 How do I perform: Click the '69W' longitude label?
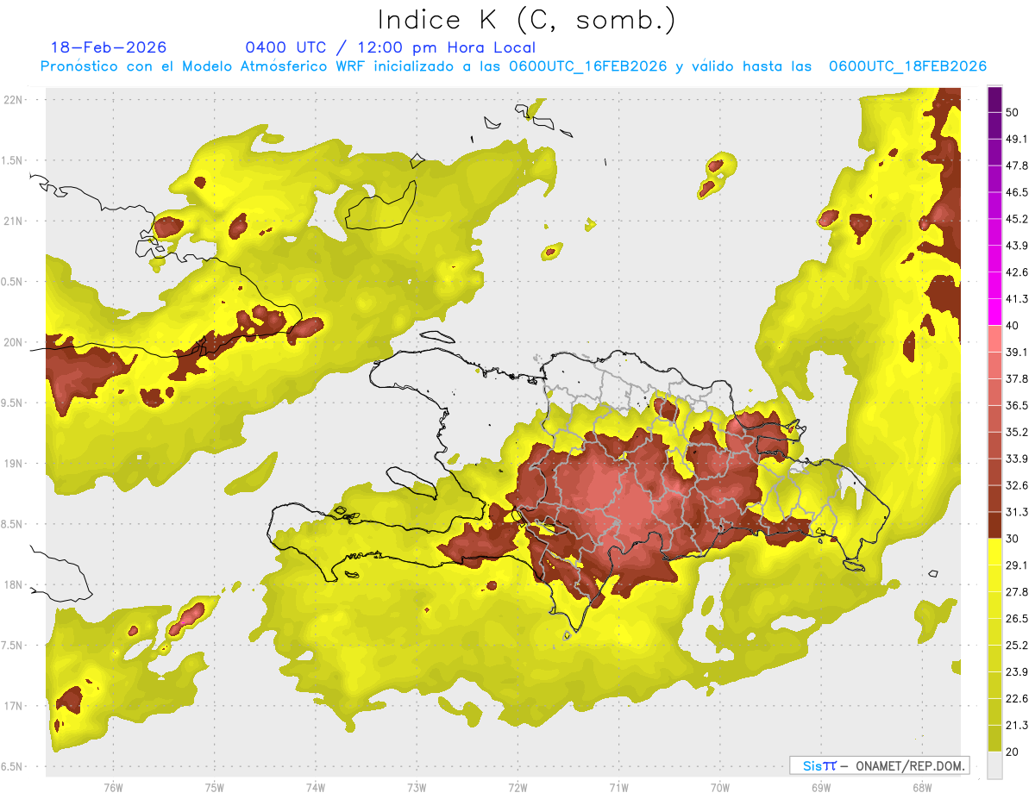click(x=821, y=788)
